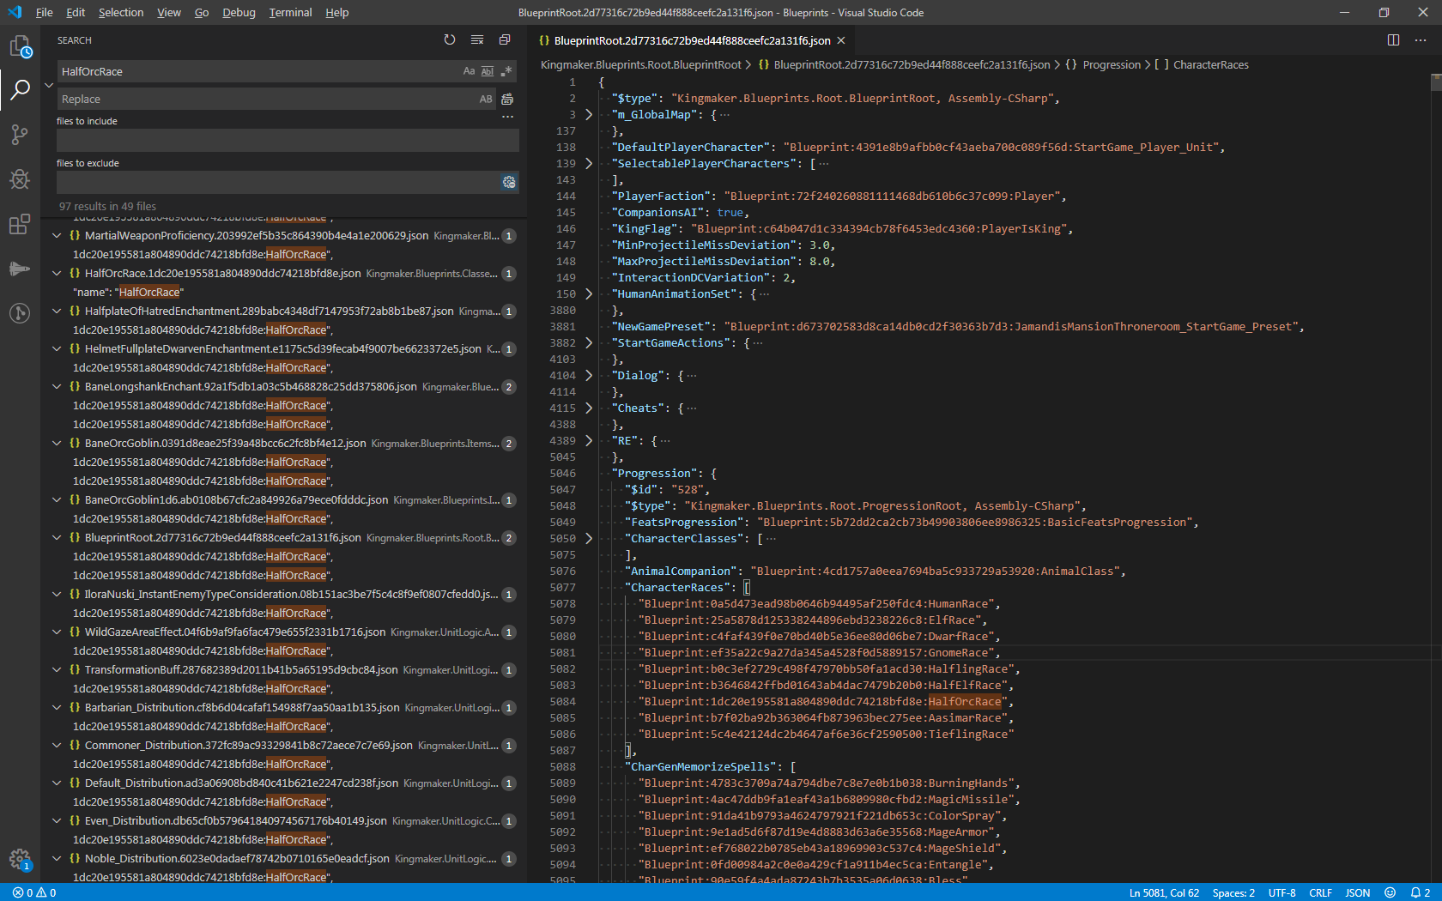Toggle exclude settings and ignore files
This screenshot has height=901, width=1442.
509,182
